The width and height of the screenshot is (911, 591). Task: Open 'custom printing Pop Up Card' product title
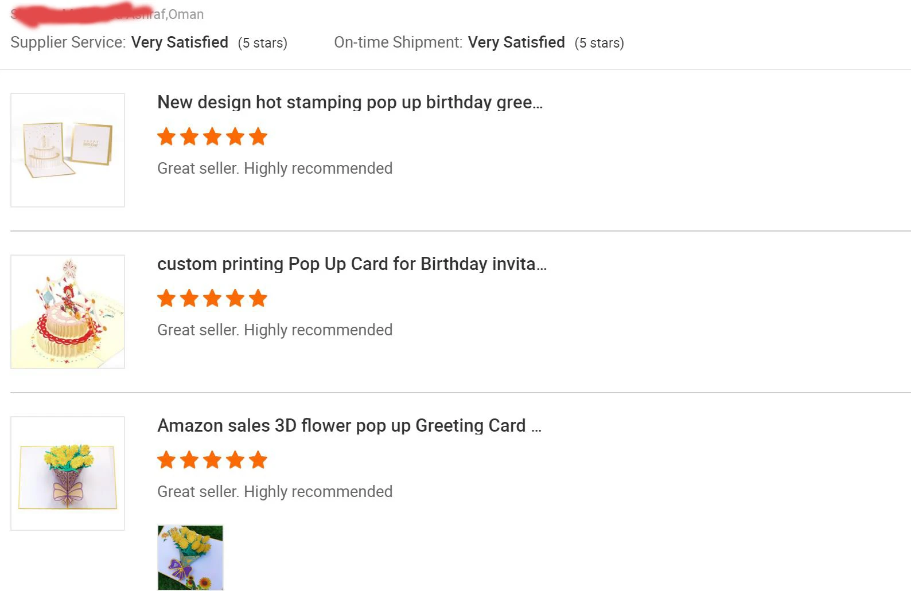(x=352, y=264)
